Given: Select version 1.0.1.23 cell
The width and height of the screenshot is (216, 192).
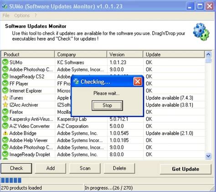Looking at the screenshot, I should 118,62.
